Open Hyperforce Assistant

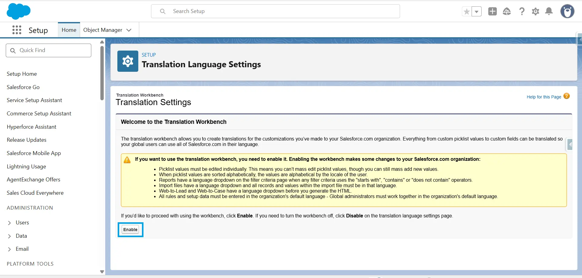32,127
